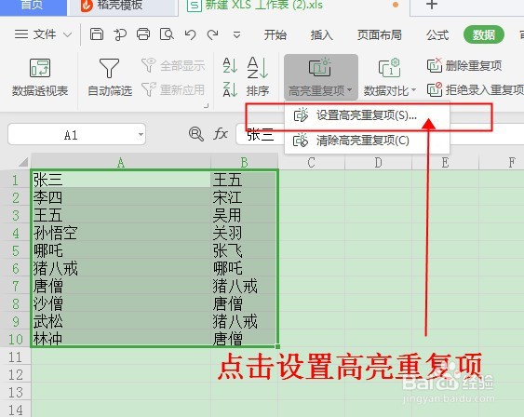Click the 数据透视表 pivot table icon
524x417 pixels.
pyautogui.click(x=40, y=68)
